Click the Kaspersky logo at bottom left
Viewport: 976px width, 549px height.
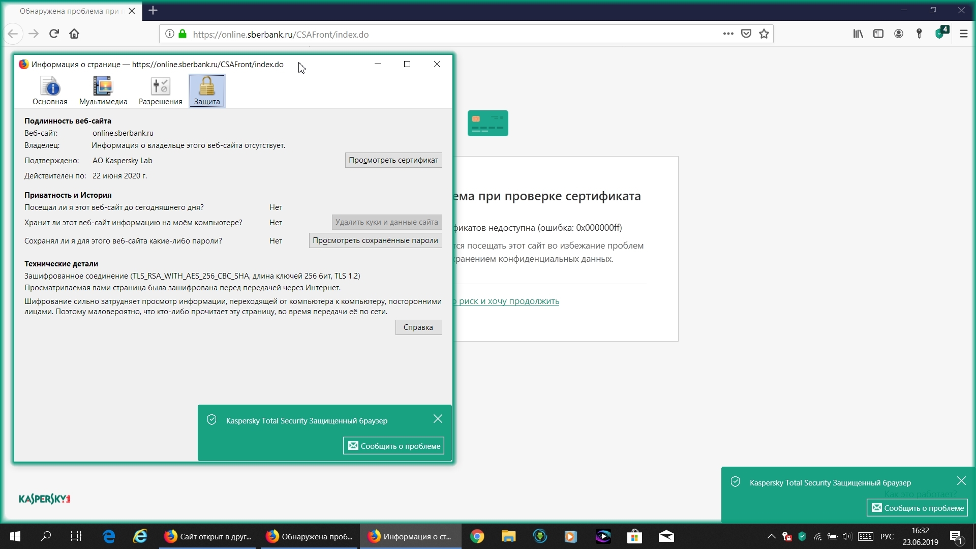(x=45, y=499)
